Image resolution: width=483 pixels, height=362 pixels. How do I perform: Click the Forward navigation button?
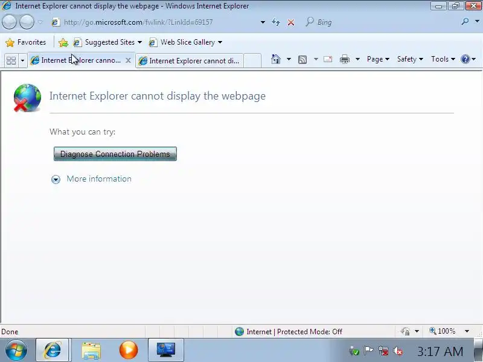coord(27,22)
